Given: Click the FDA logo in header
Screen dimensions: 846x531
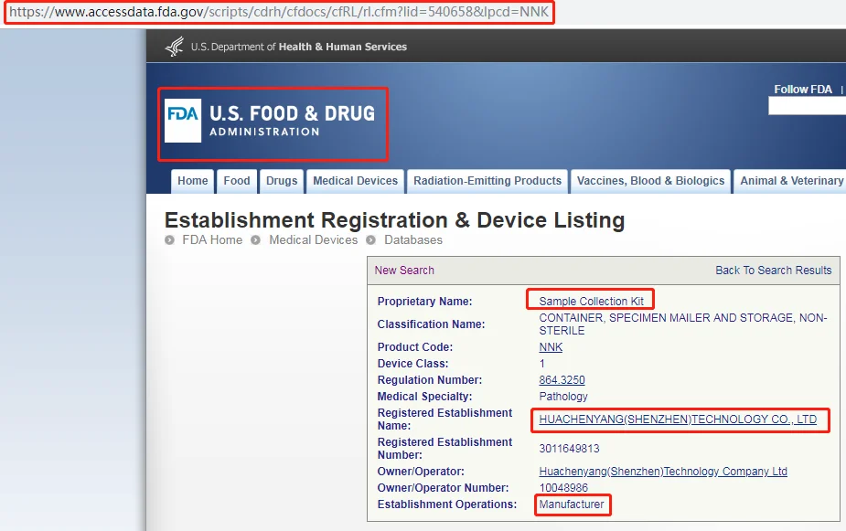Looking at the screenshot, I should tap(270, 121).
